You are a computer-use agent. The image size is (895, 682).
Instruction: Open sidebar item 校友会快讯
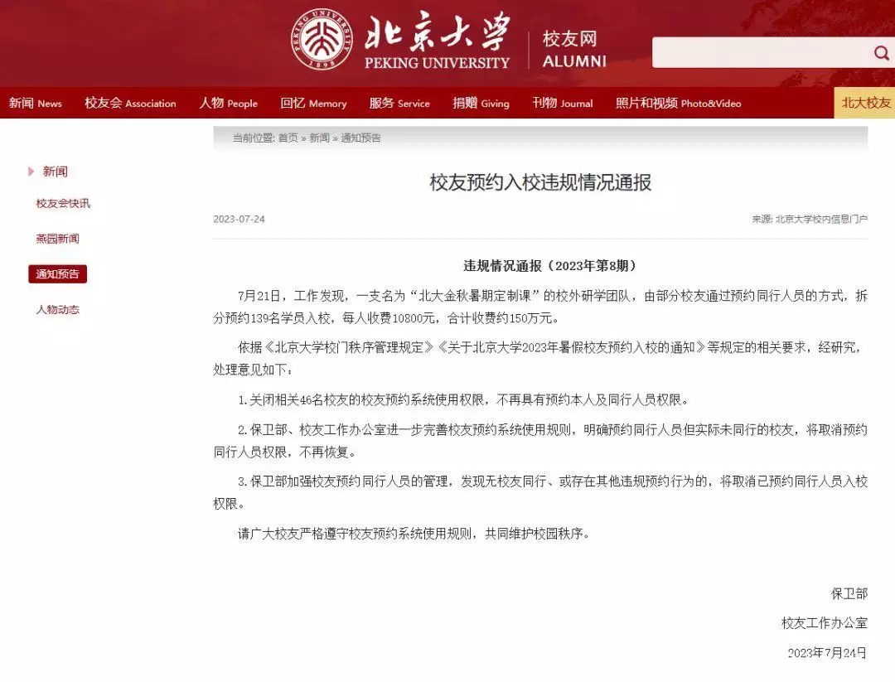click(x=63, y=204)
